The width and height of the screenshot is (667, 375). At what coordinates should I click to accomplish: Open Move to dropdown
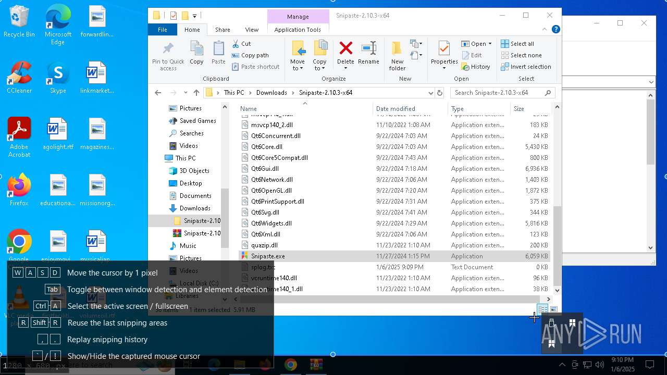[297, 56]
